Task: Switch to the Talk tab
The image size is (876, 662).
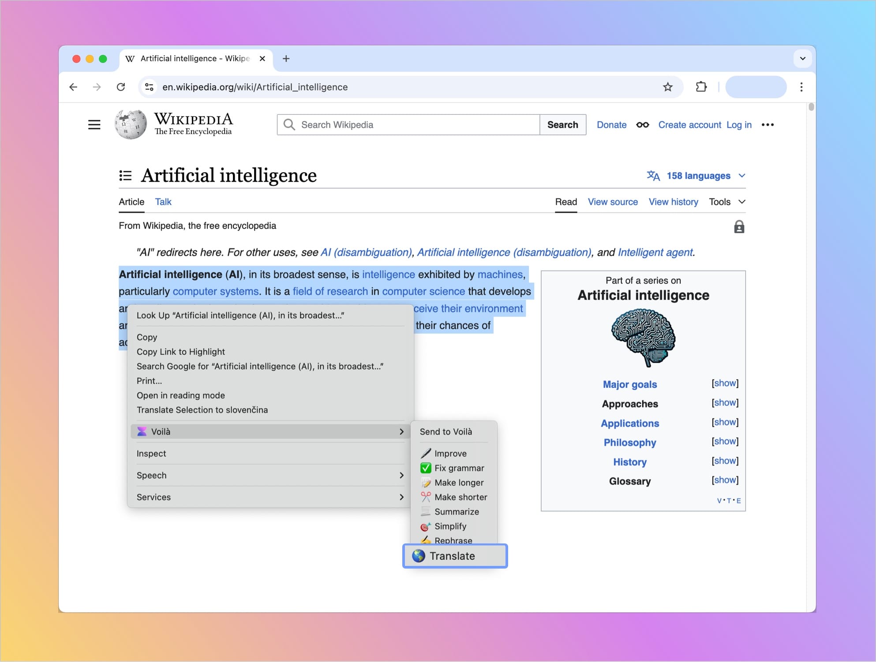Action: coord(163,202)
